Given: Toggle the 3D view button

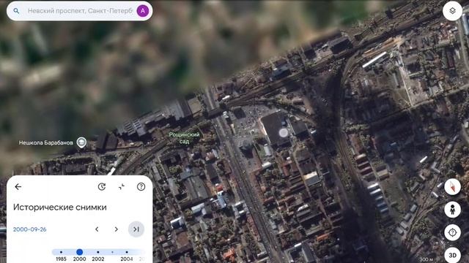Looking at the screenshot, I should (452, 255).
